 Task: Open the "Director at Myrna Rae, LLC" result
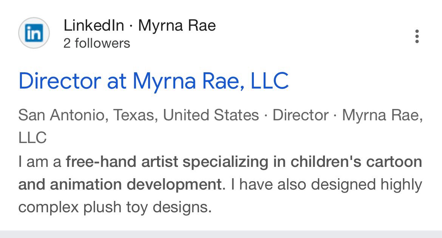[153, 81]
